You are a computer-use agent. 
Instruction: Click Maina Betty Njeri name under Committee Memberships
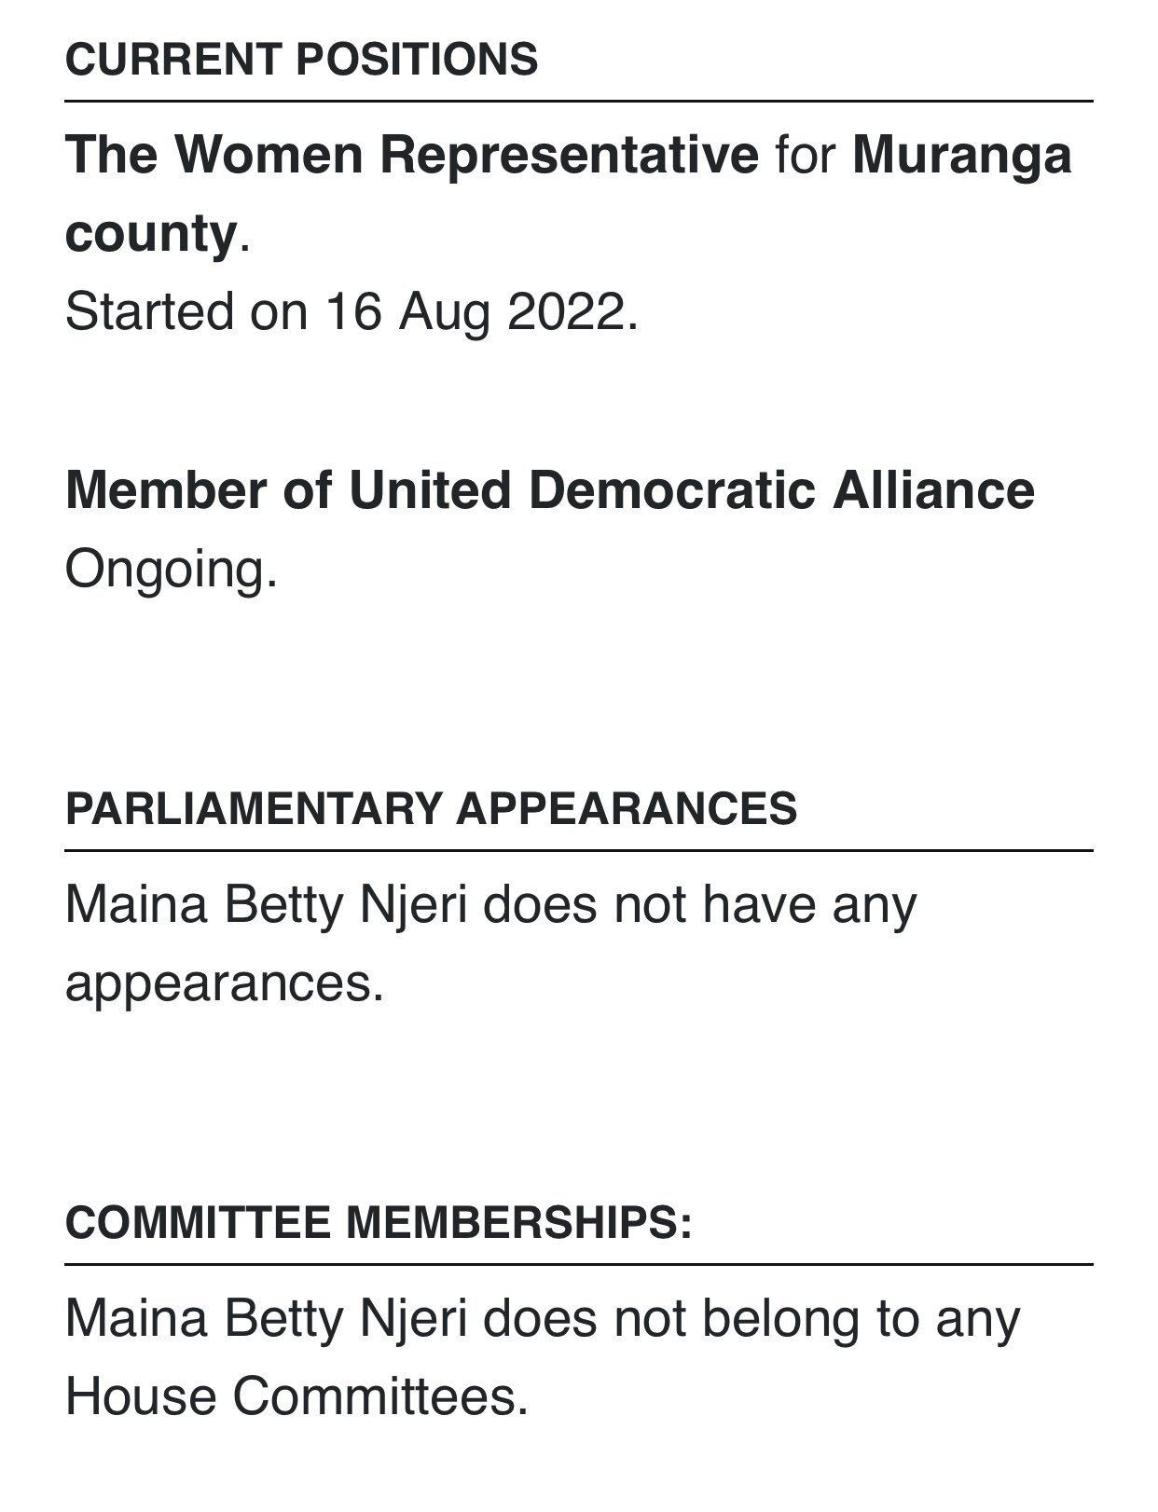265,1318
